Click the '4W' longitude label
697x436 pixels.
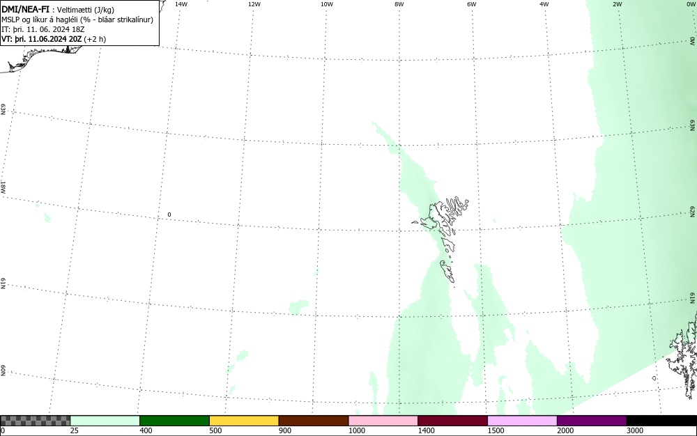tap(544, 4)
